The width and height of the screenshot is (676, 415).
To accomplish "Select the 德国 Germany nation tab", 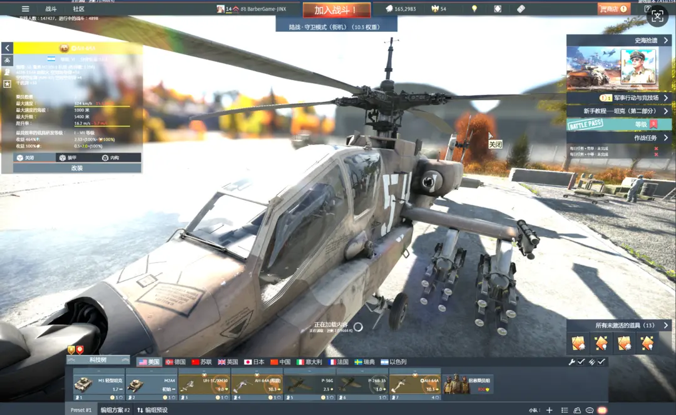I will point(175,362).
